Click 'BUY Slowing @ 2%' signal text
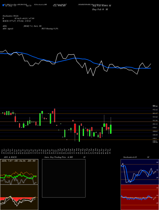Image resolution: width=159 pixels, height=210 pixels. click(50, 29)
